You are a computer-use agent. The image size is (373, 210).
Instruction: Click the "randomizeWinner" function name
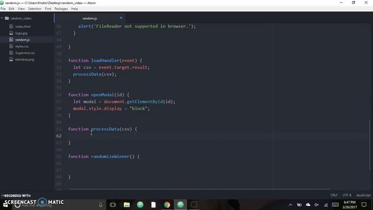110,156
